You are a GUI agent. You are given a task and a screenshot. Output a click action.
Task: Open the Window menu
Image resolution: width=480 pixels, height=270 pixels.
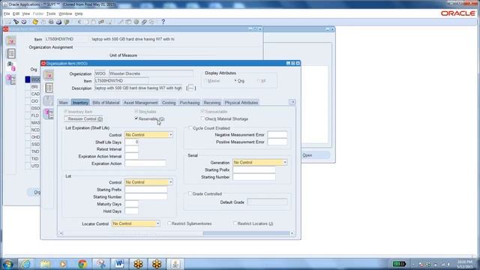click(x=65, y=13)
